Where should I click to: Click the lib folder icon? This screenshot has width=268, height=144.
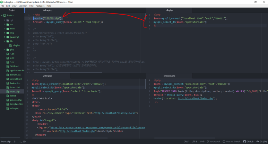(8, 41)
